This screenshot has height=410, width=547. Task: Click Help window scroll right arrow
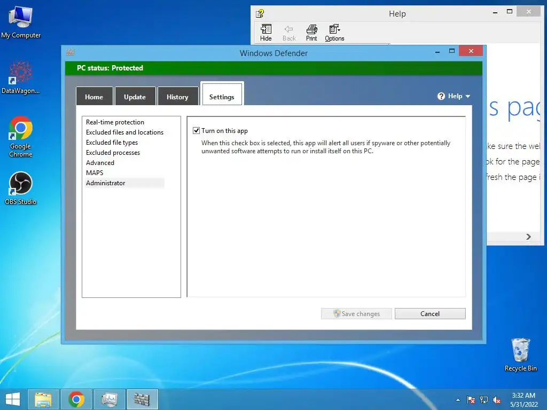(x=528, y=236)
